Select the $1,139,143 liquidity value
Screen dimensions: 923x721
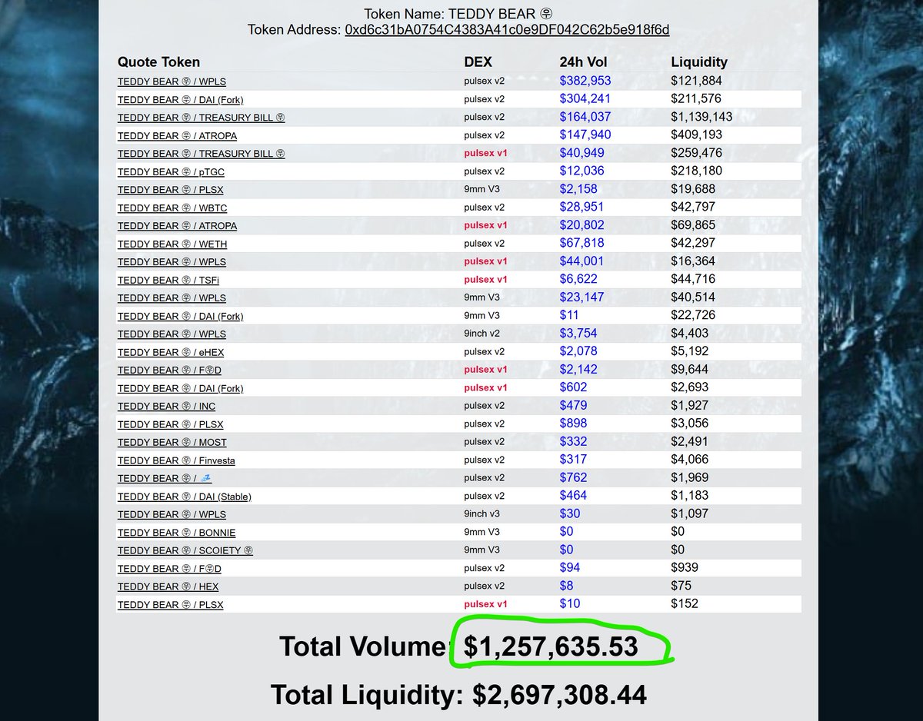point(701,117)
